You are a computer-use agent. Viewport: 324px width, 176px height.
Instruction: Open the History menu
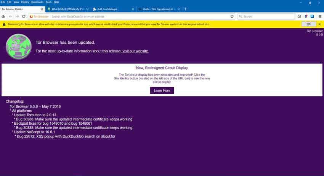coord(25,2)
